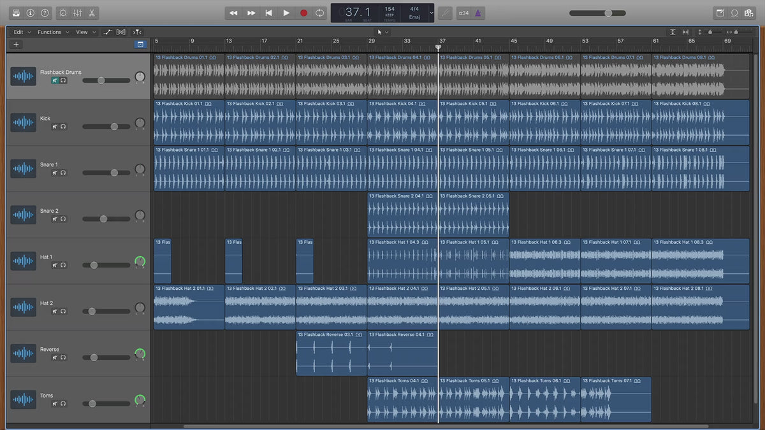Expand the LCD display mode dropdown
The image size is (765, 430).
(431, 13)
